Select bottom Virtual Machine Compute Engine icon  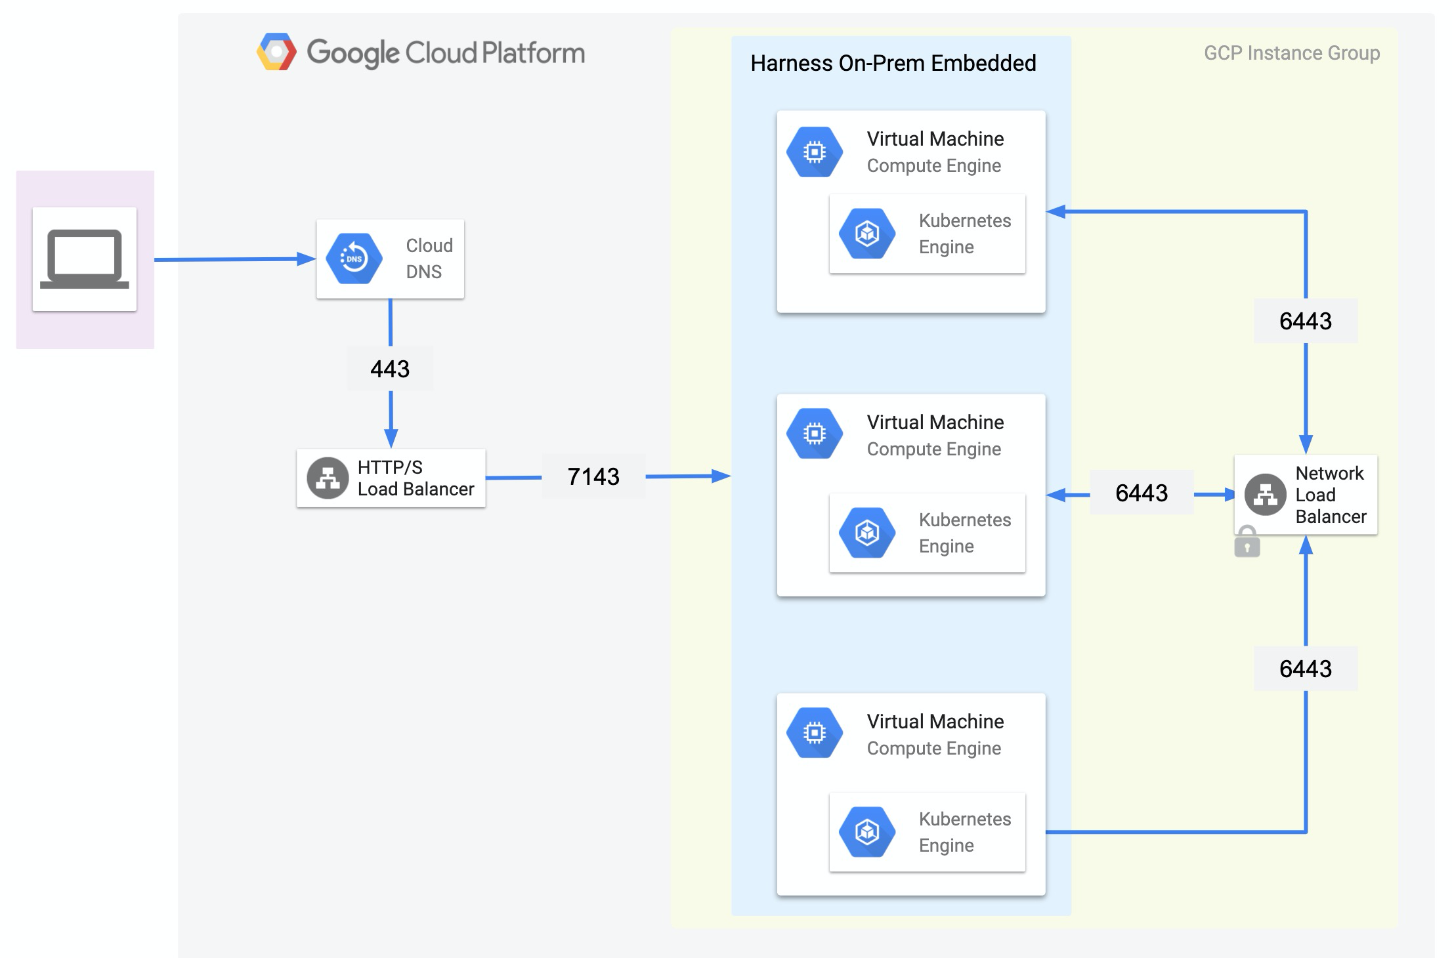pos(815,732)
